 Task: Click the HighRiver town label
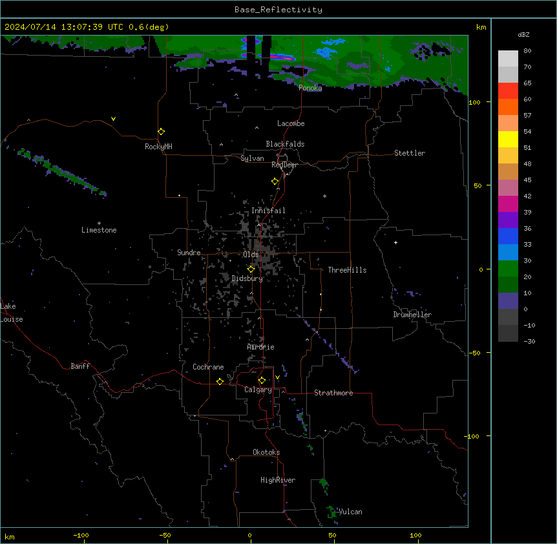(278, 480)
